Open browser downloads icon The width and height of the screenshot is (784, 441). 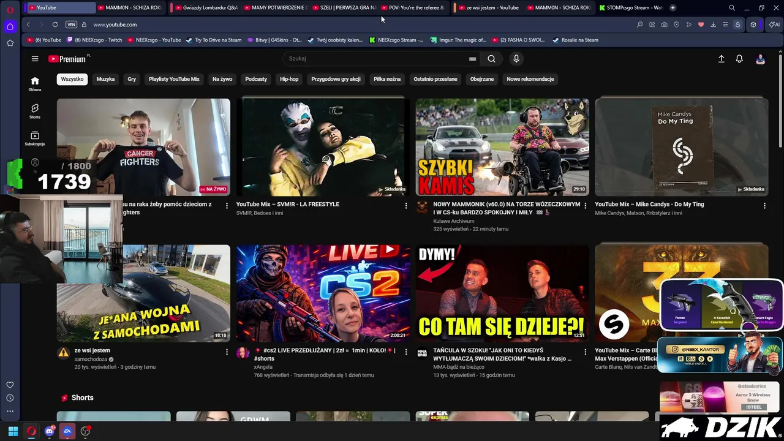click(x=714, y=24)
